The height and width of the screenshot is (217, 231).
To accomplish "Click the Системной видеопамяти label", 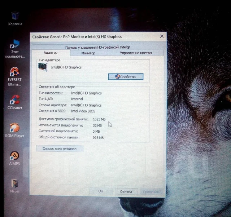I will coord(58,131).
